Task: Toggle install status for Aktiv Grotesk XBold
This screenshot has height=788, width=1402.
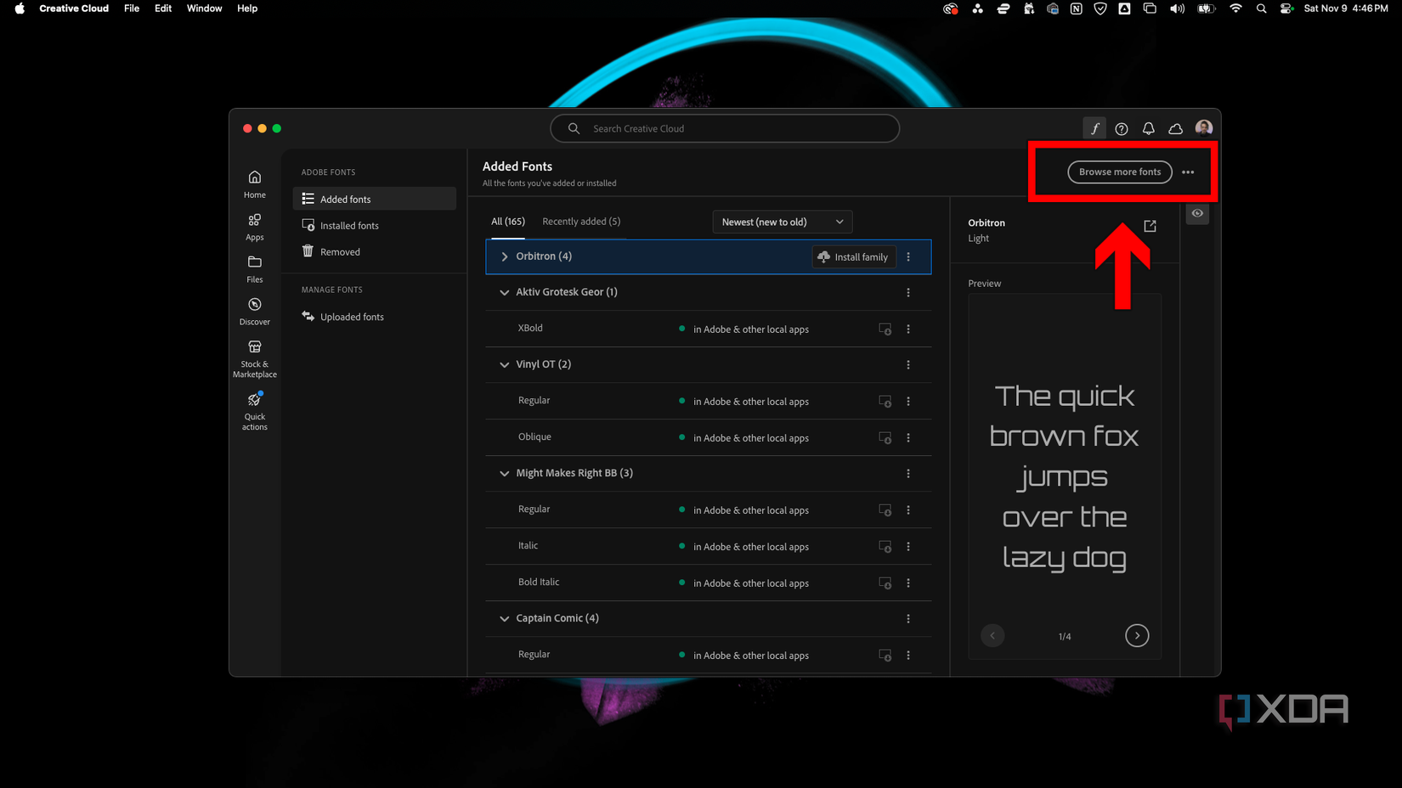Action: click(885, 329)
